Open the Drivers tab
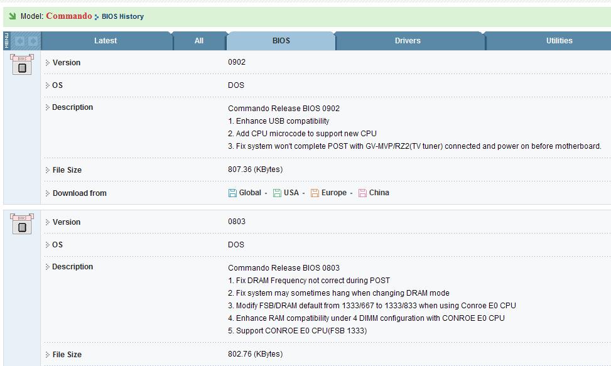This screenshot has width=611, height=366. [408, 41]
